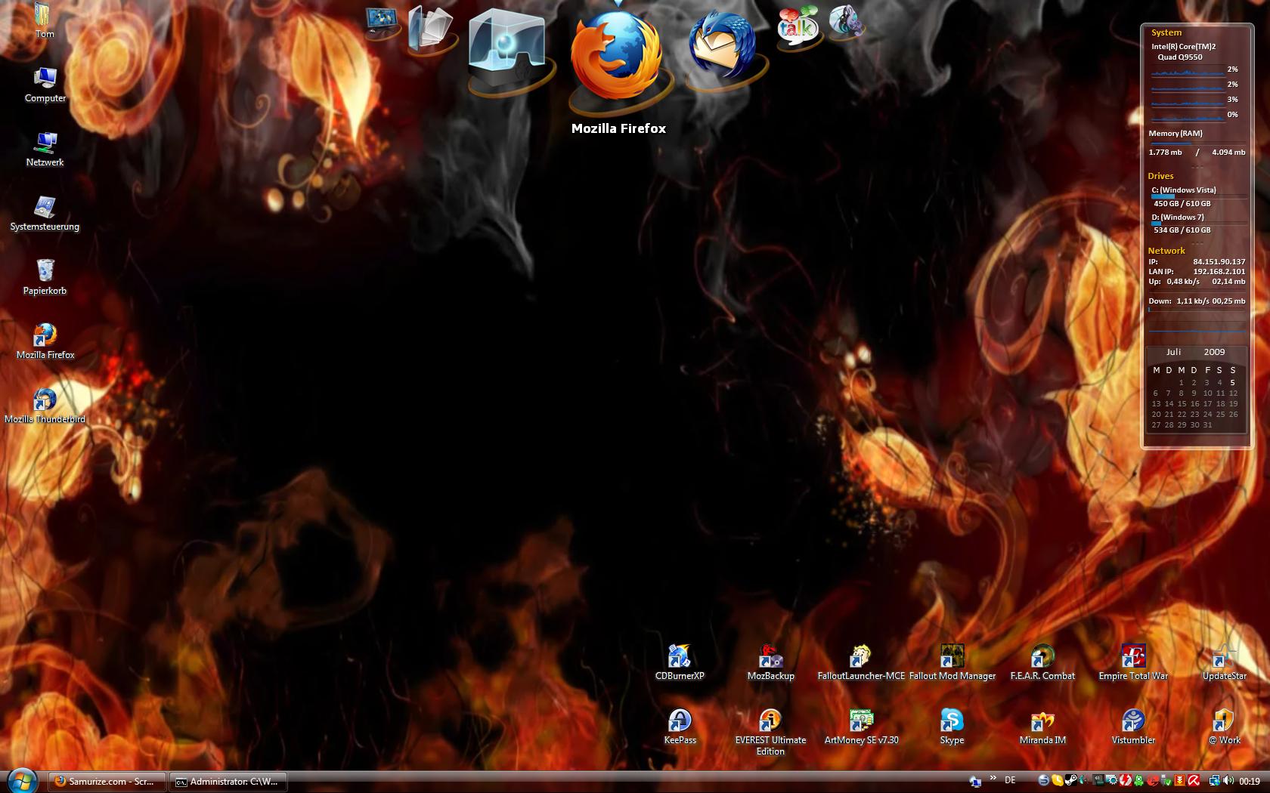This screenshot has width=1270, height=793.
Task: Select the KeePass shortcut
Action: tap(680, 727)
